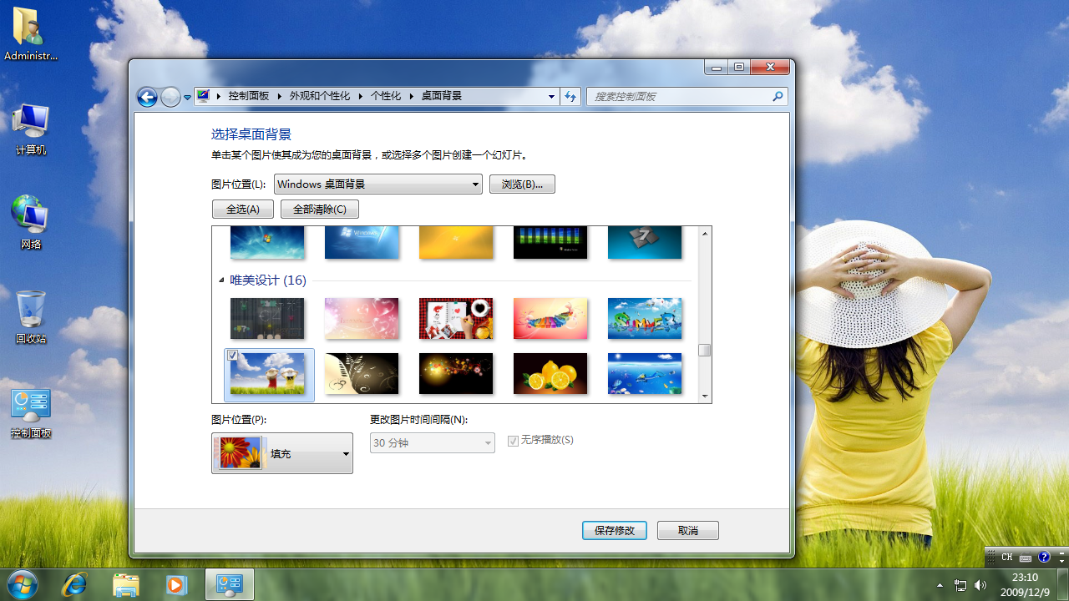Select the Summer text wallpaper thumbnail

pyautogui.click(x=645, y=318)
